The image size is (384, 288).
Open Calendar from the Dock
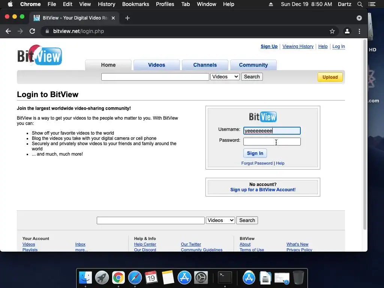tap(151, 278)
